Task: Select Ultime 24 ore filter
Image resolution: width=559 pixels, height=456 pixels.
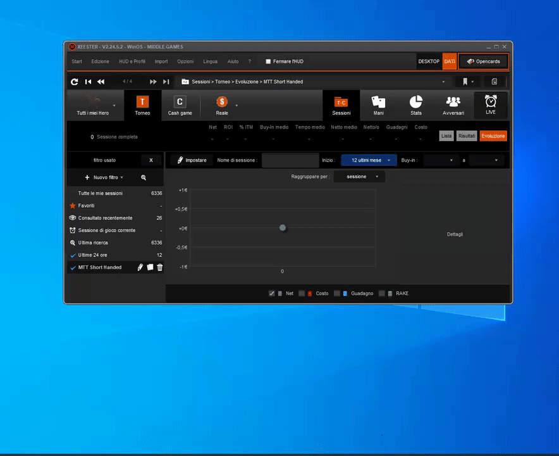Action: (116, 255)
